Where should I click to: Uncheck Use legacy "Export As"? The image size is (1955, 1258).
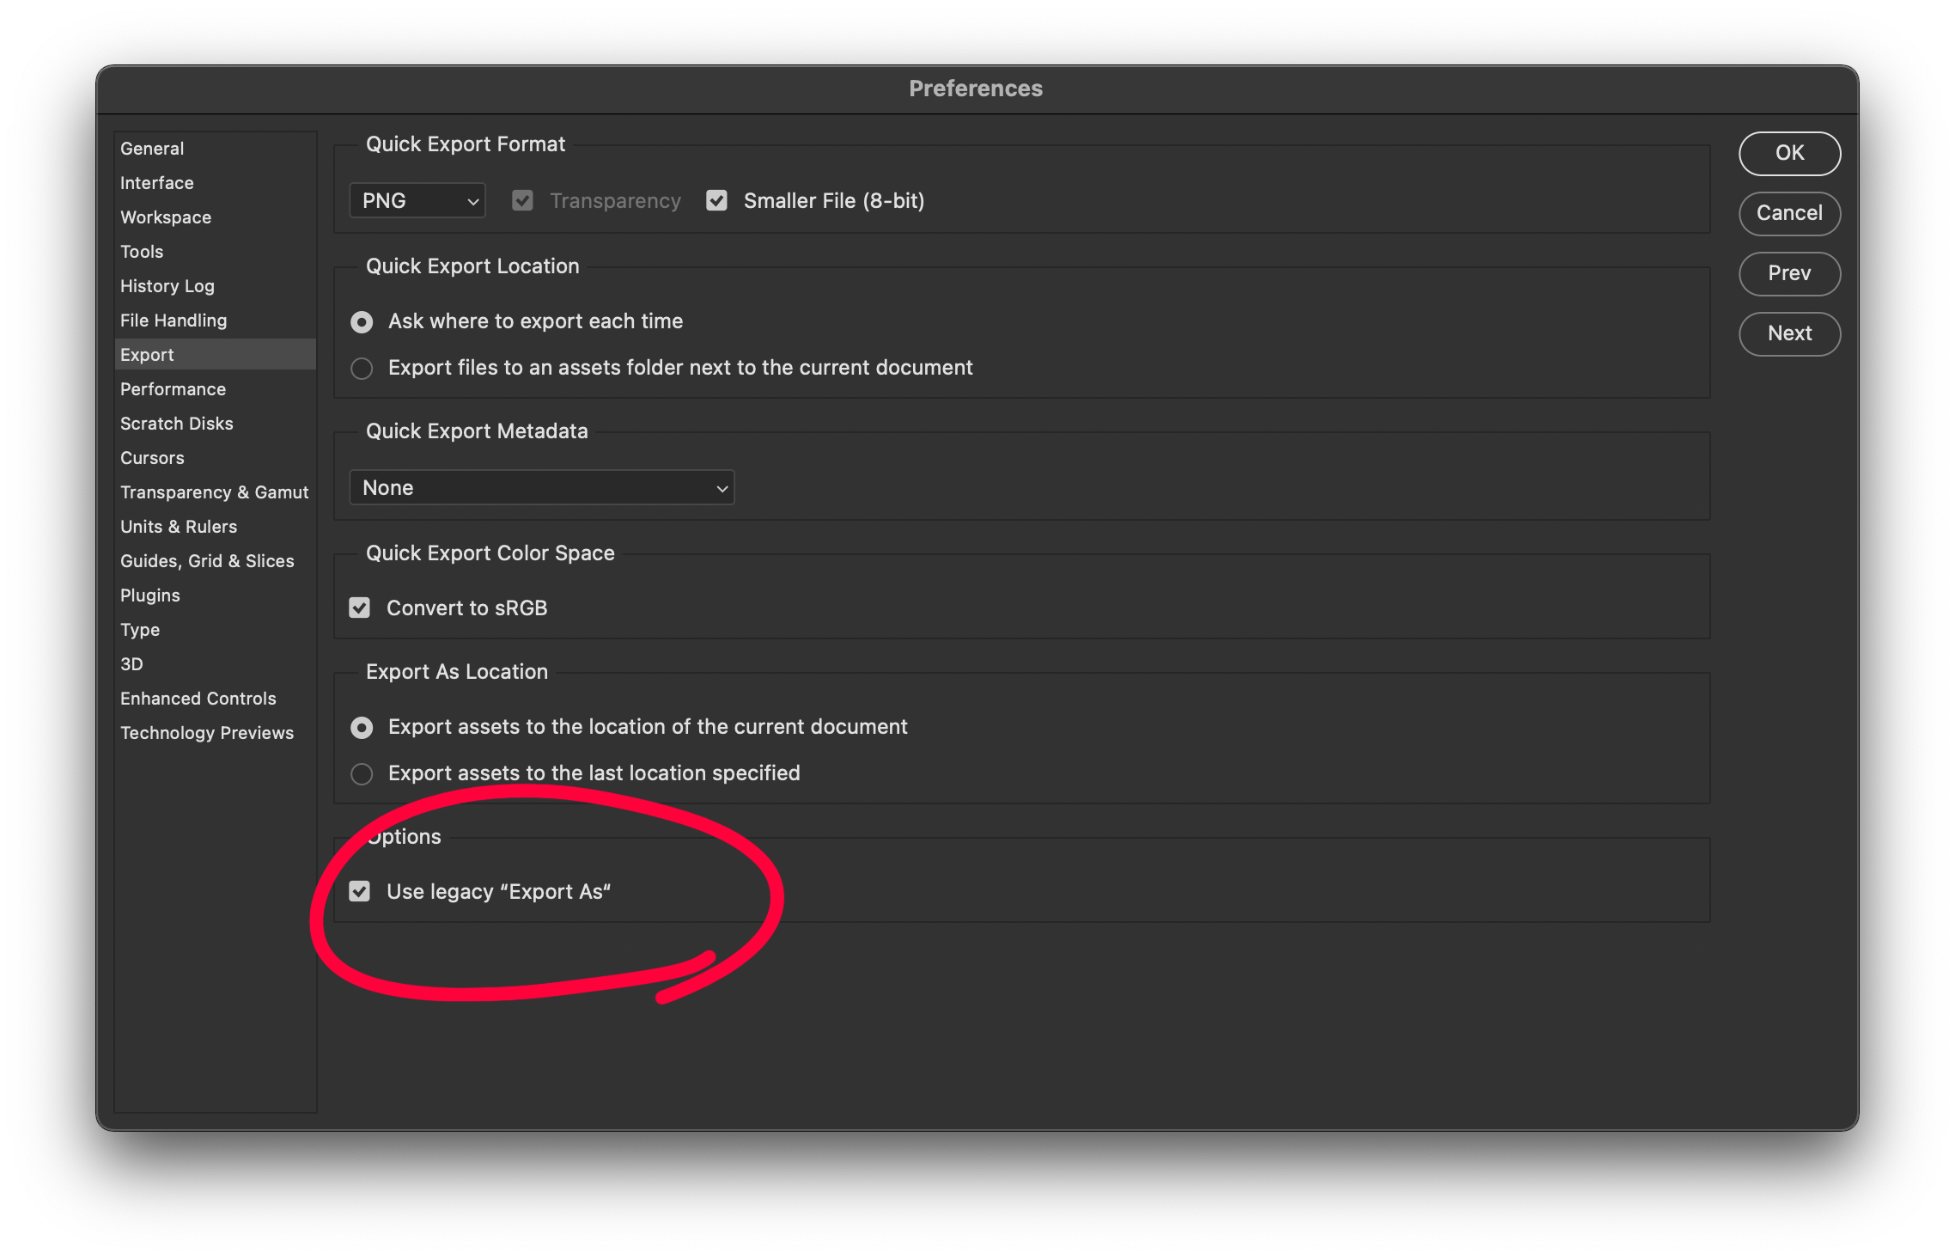tap(360, 891)
